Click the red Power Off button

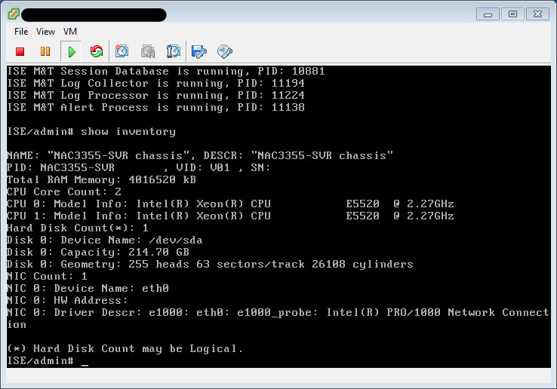coord(20,52)
